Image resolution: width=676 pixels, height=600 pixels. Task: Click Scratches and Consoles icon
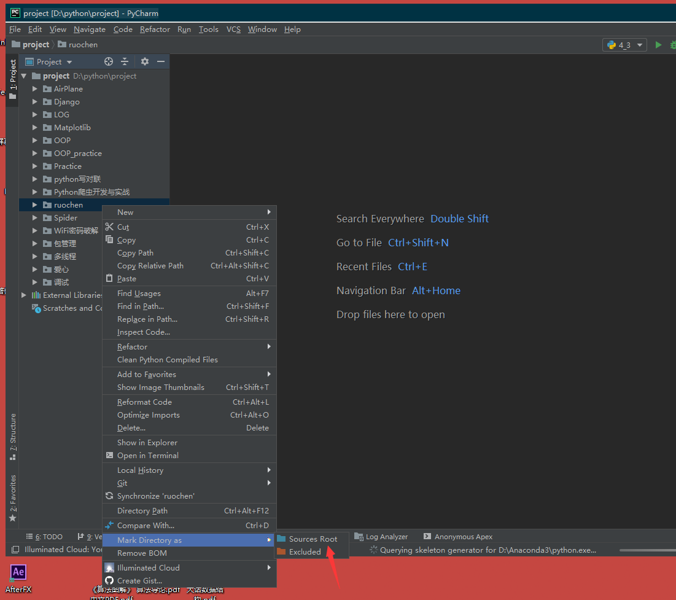point(36,308)
